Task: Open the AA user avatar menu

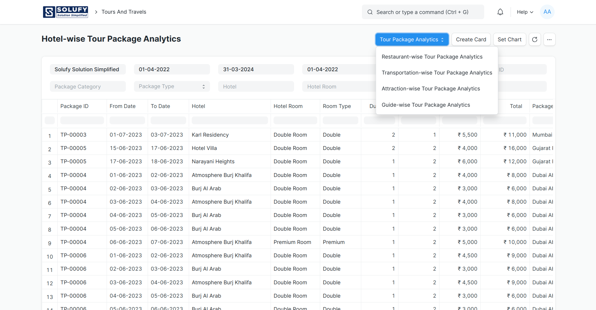Action: [x=547, y=12]
